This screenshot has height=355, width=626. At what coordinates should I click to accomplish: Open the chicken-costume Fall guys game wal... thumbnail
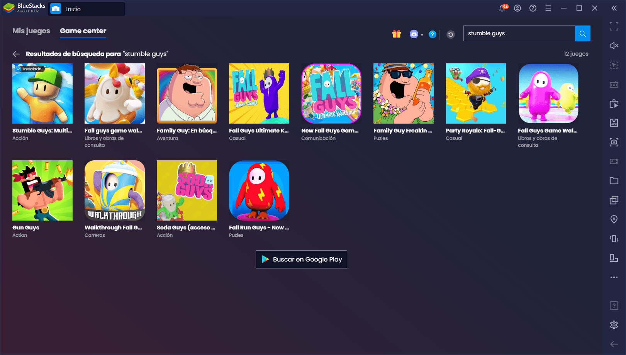115,93
